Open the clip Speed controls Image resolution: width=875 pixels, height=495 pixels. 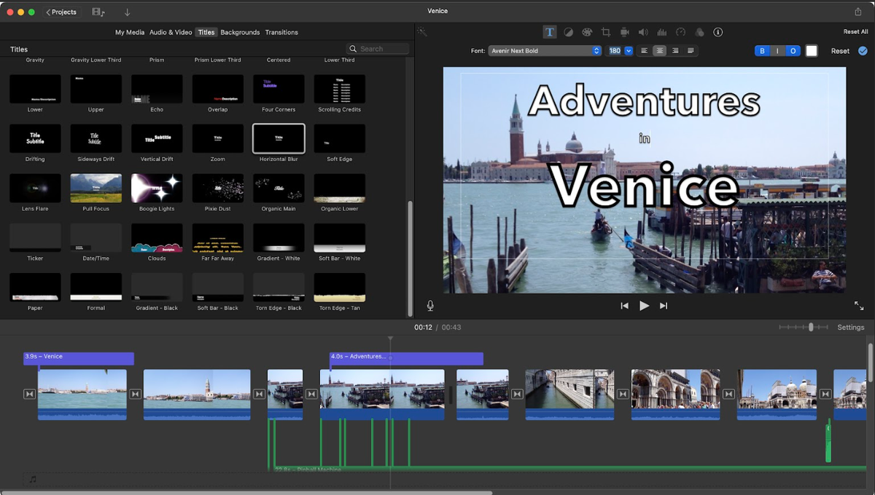[x=680, y=32]
